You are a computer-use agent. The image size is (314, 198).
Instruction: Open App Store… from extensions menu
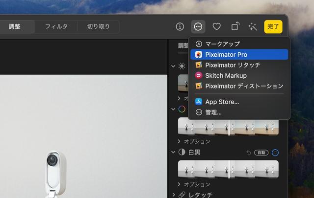point(222,102)
